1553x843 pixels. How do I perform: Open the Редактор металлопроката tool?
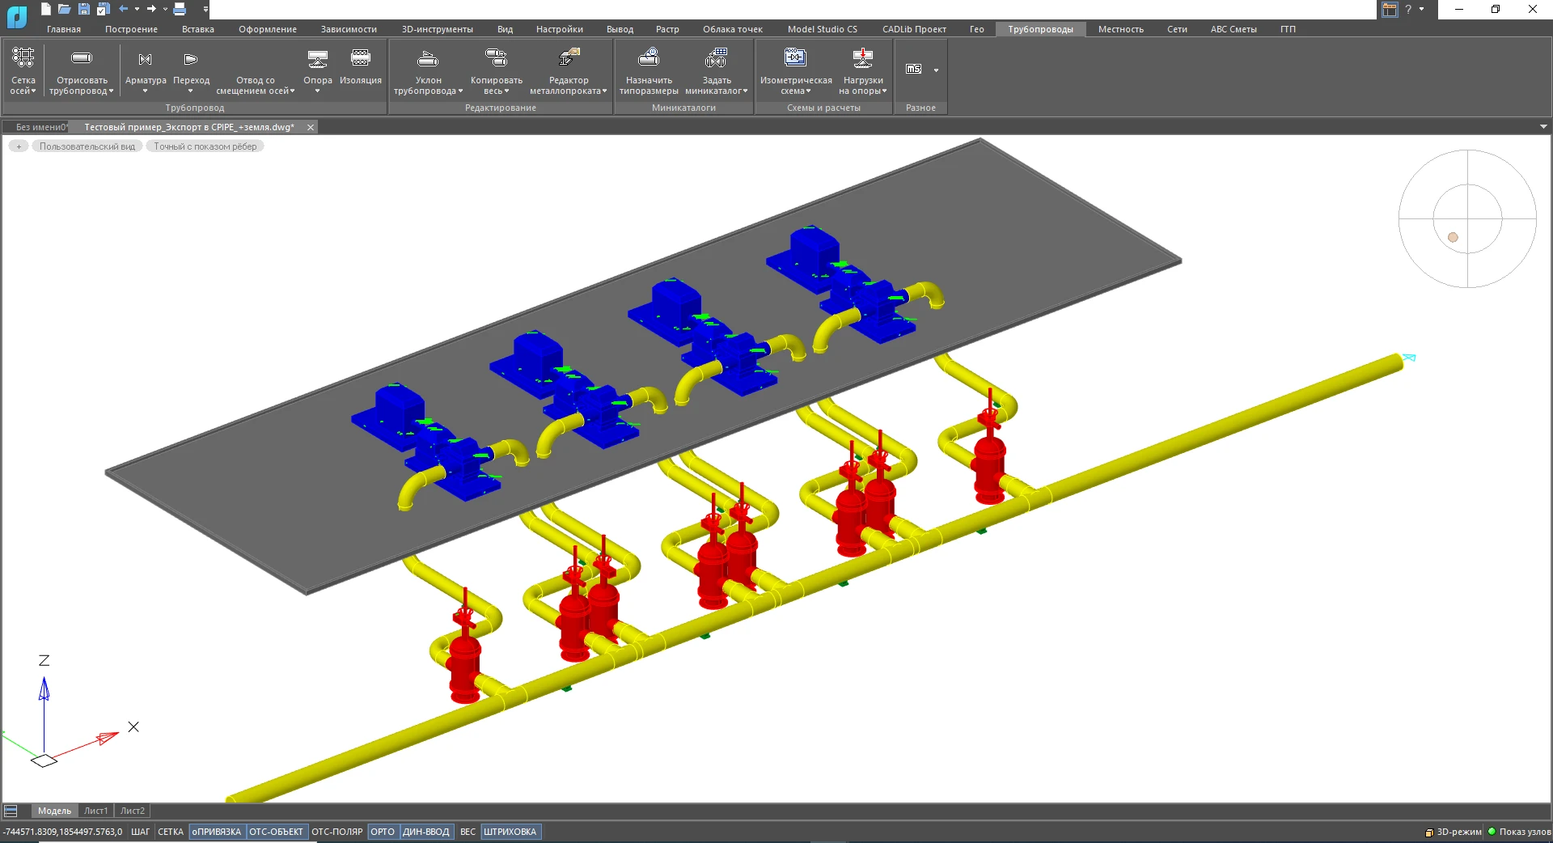tap(569, 58)
